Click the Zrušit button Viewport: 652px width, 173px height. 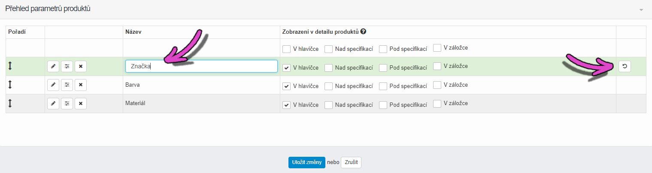click(x=351, y=162)
